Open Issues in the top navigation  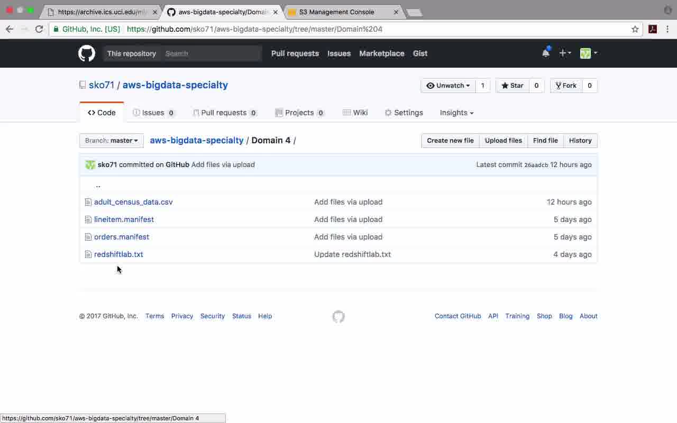(339, 53)
